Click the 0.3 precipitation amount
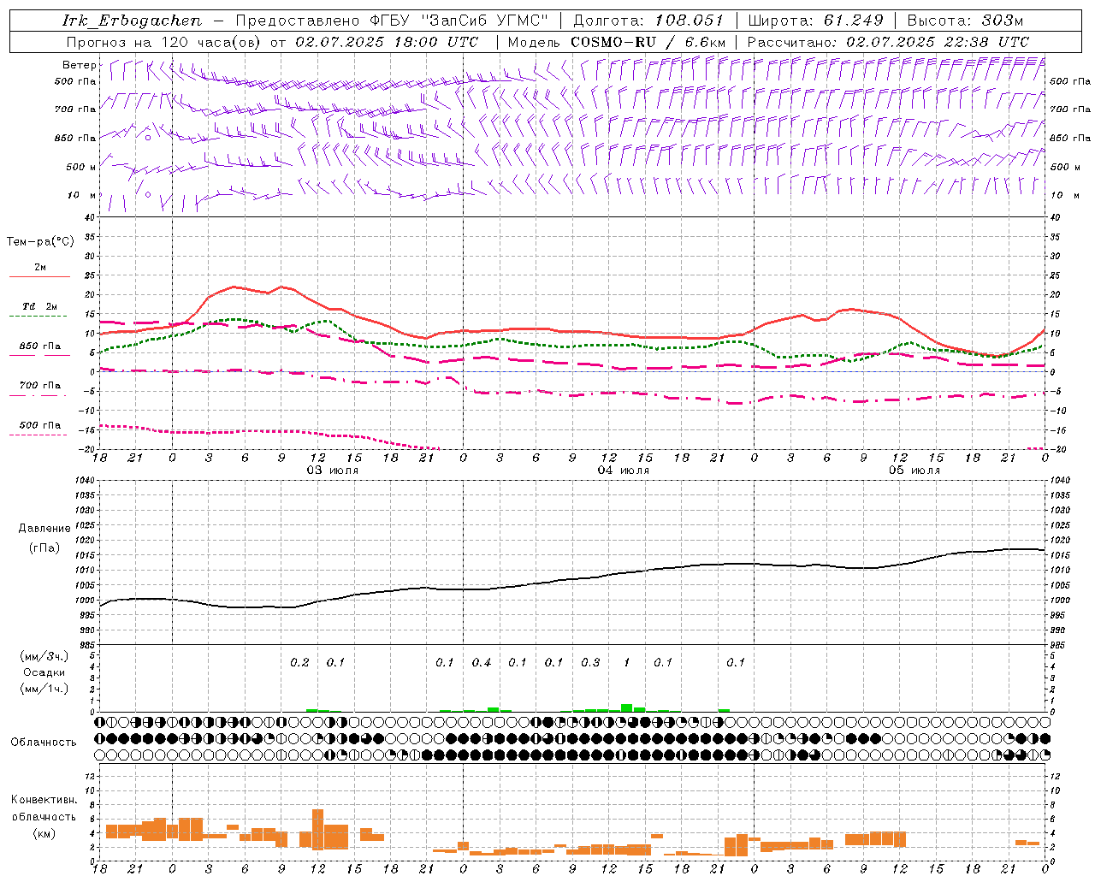This screenshot has height=876, width=1095. pyautogui.click(x=590, y=662)
